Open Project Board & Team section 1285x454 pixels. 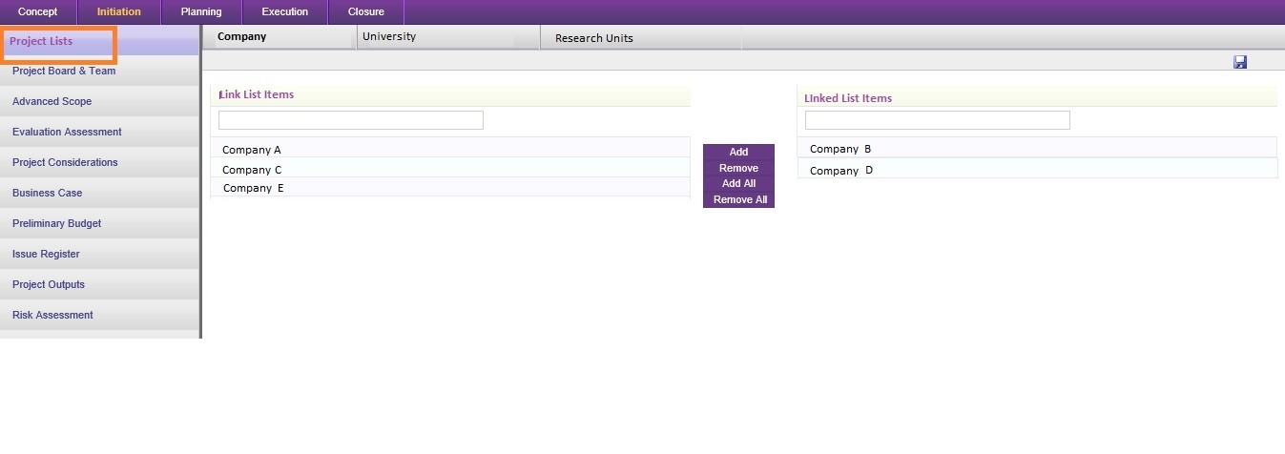pyautogui.click(x=64, y=72)
